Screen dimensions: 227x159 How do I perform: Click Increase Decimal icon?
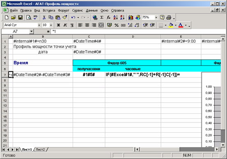[x=130, y=25]
